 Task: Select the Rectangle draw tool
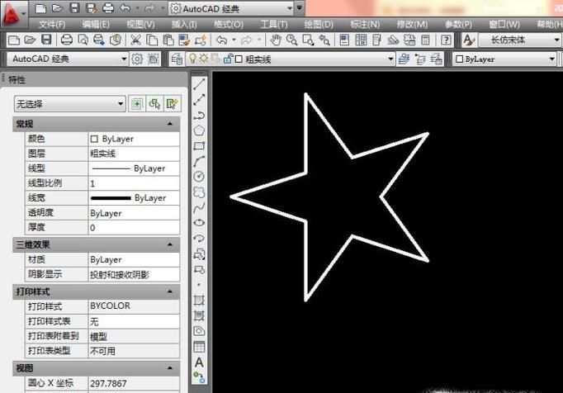click(199, 146)
